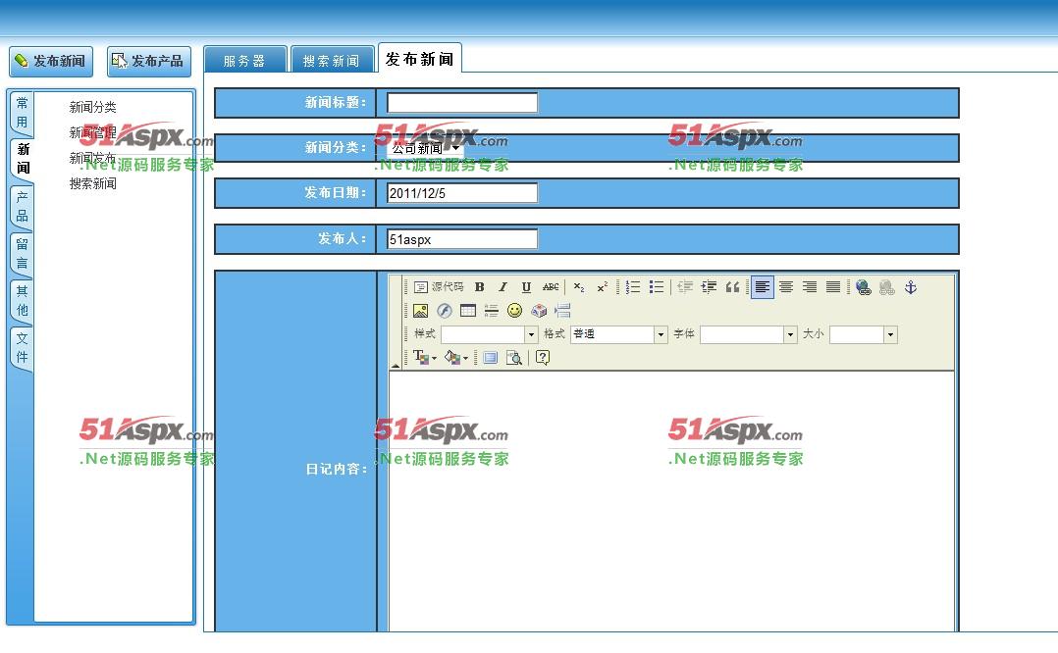Open the 搜索新闻 link in sidebar
Screen dimensions: 1058x653
point(92,184)
